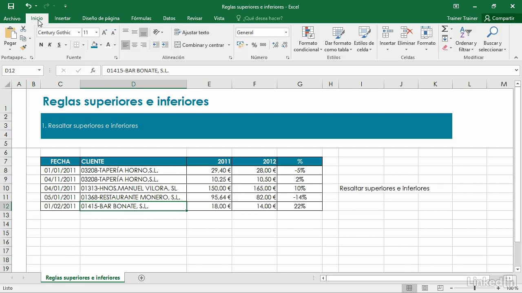Decrease decimal places
Screen dimensions: 522x293
click(284, 45)
